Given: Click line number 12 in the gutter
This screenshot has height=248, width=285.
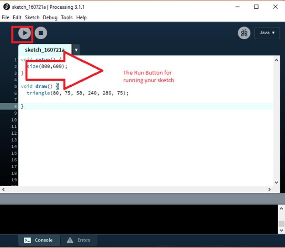Looking at the screenshot, I should coord(14,133).
